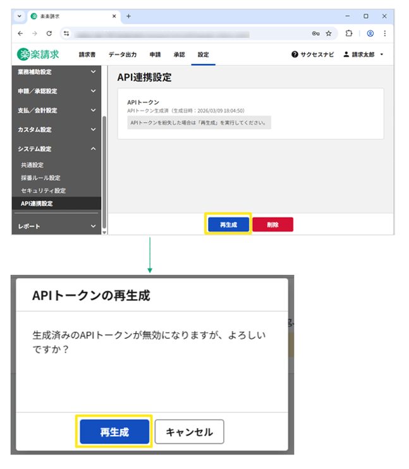Click the password key icon
The image size is (409, 469).
tap(315, 33)
